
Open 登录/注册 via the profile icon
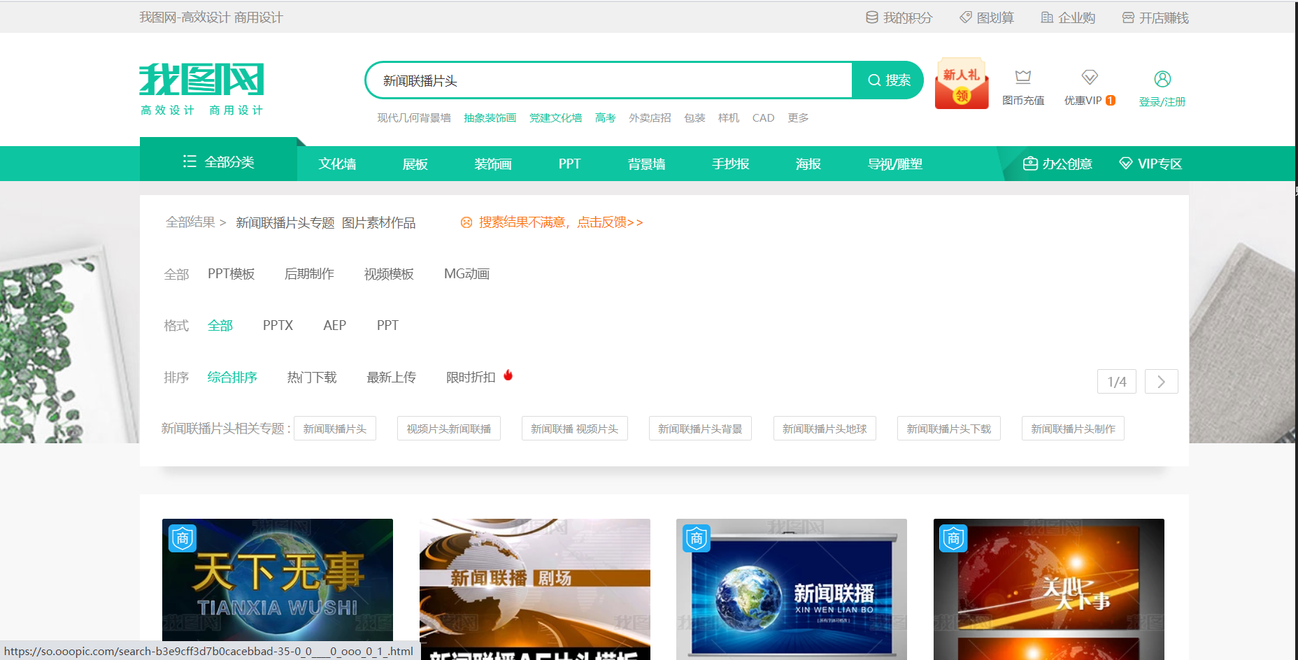point(1162,78)
